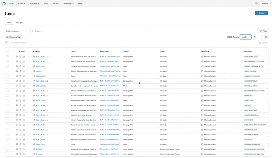272x158 pixels.
Task: Click duplicate icon in first table row
Action: [x=17, y=57]
